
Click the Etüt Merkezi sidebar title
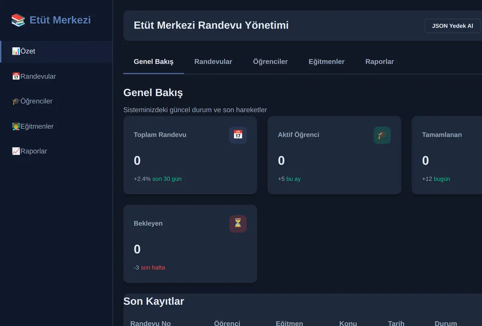point(60,20)
